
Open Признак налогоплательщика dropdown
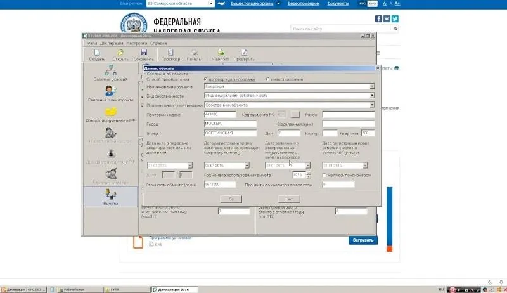(x=372, y=105)
